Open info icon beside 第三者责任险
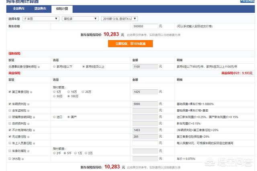Screen dimensions: 257x171 pyautogui.click(x=31, y=92)
